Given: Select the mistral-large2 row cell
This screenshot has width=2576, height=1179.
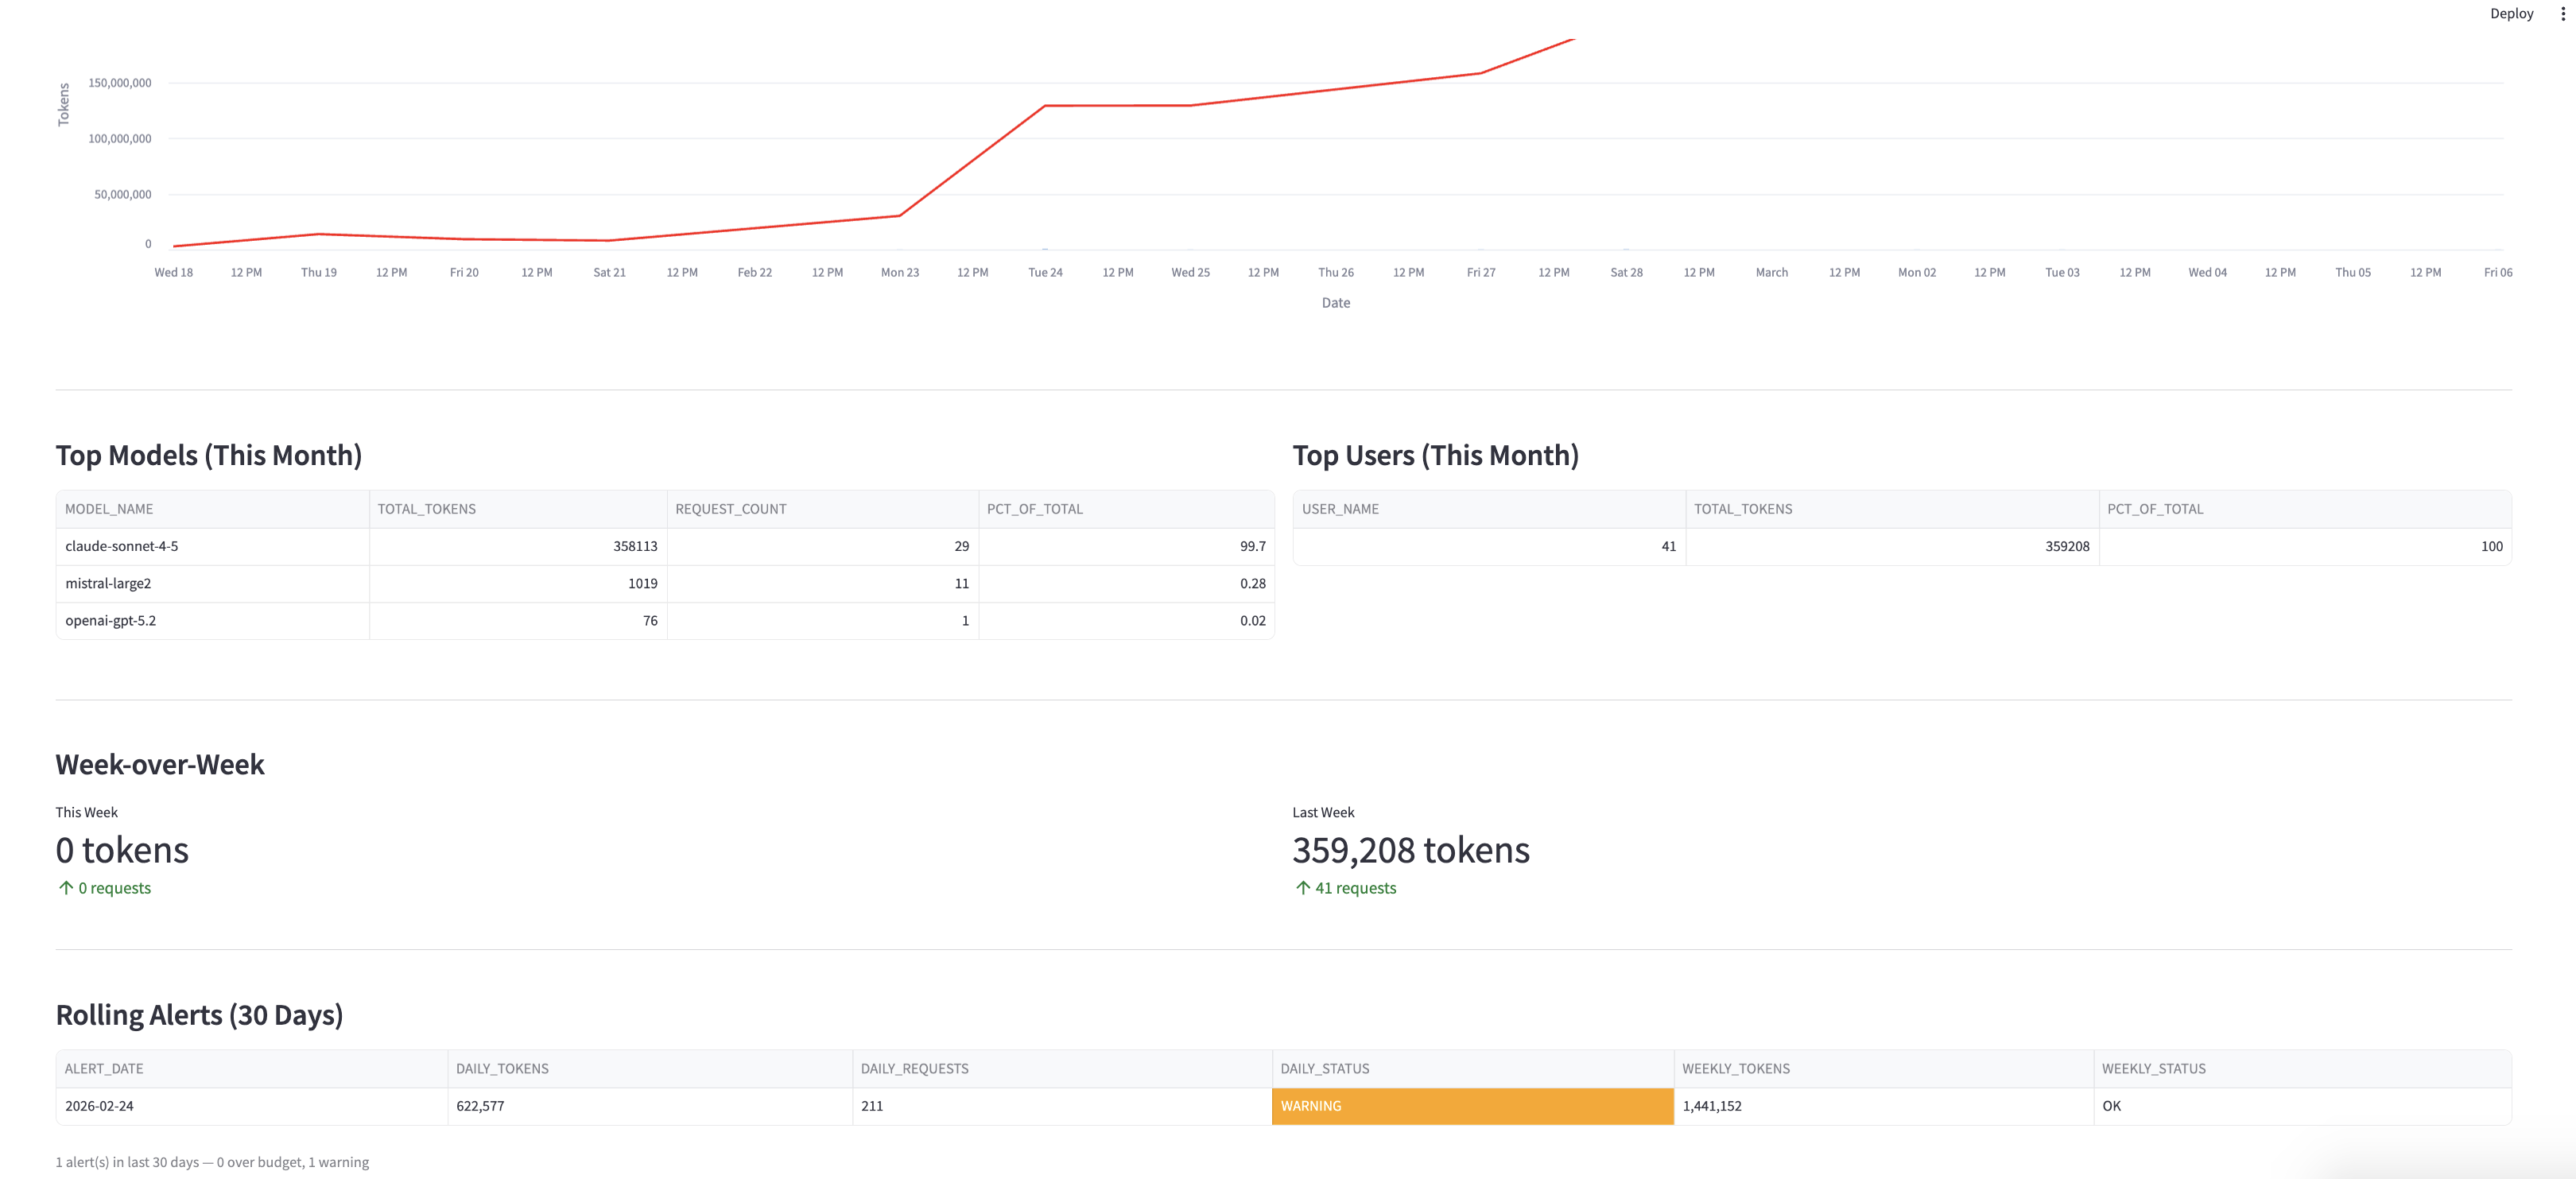Looking at the screenshot, I should click(108, 583).
